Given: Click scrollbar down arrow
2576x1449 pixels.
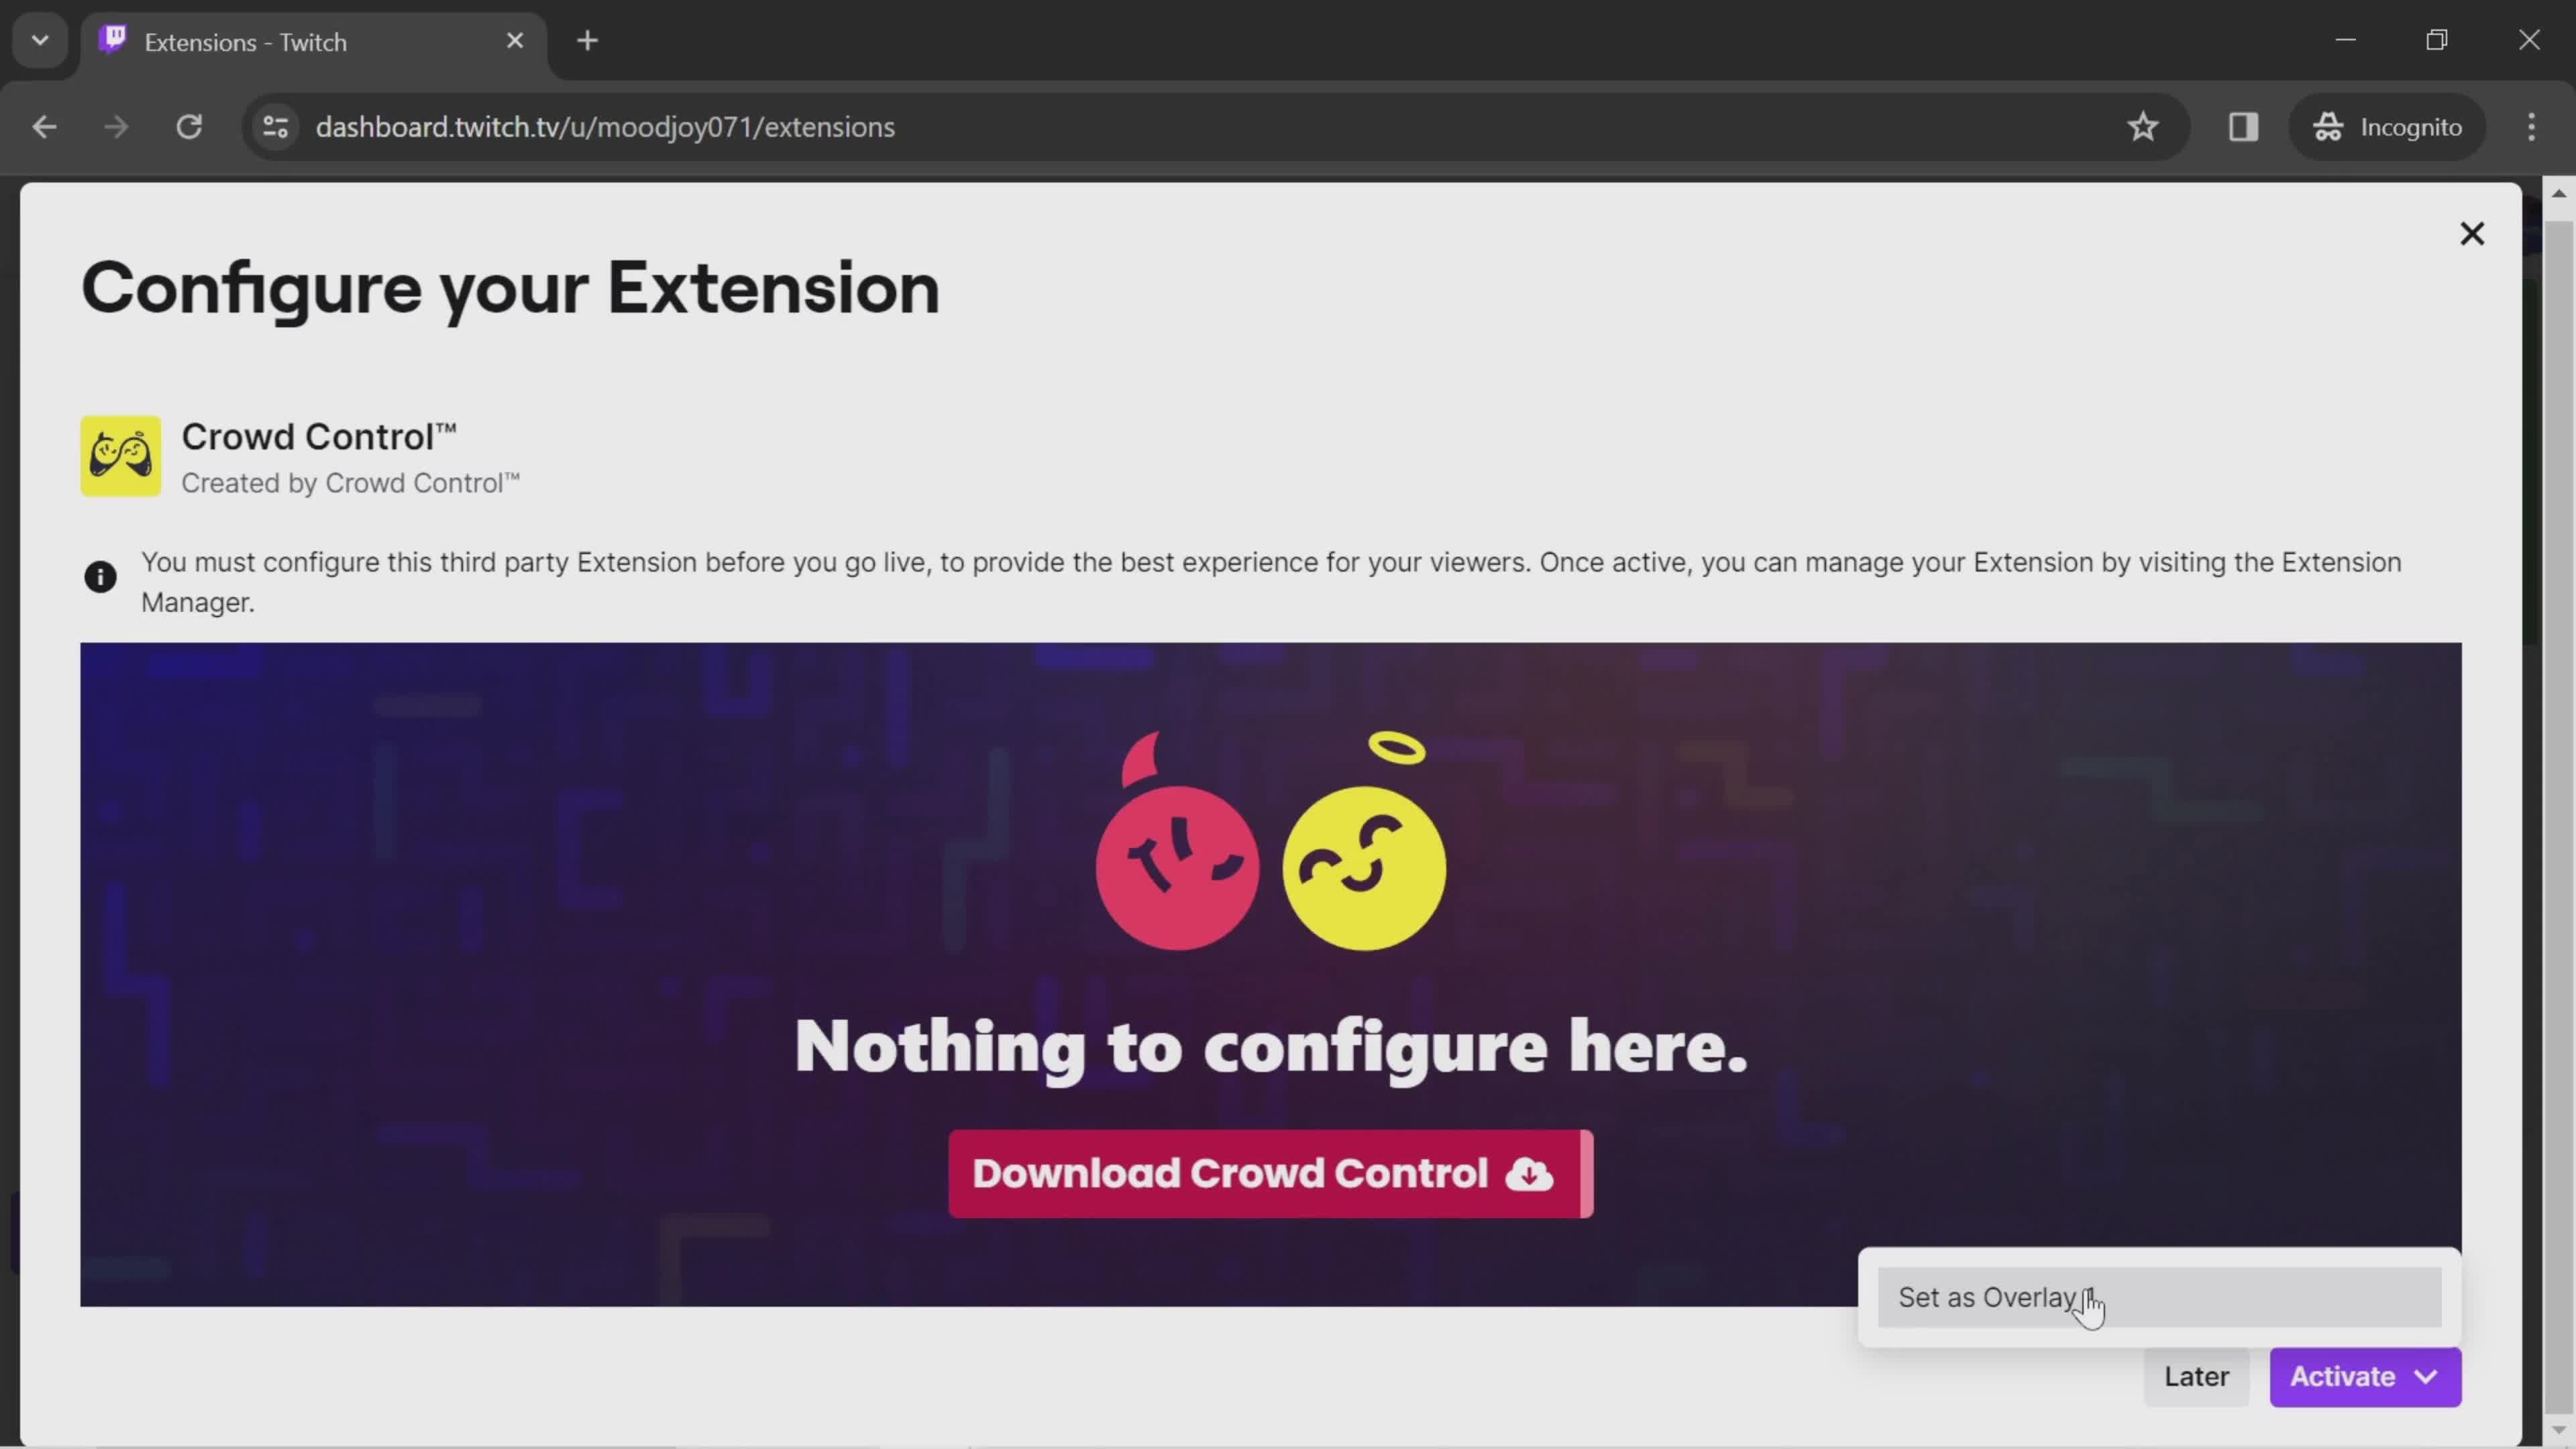Looking at the screenshot, I should [2558, 1432].
